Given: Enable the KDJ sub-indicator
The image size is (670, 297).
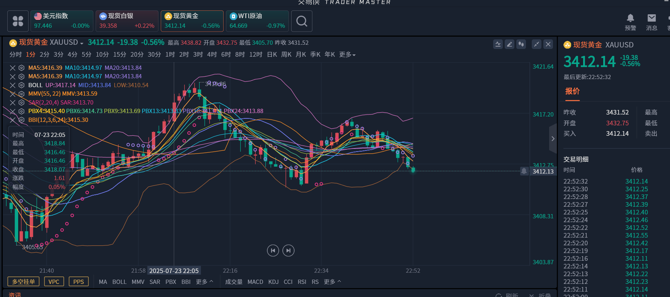Looking at the screenshot, I should (273, 282).
